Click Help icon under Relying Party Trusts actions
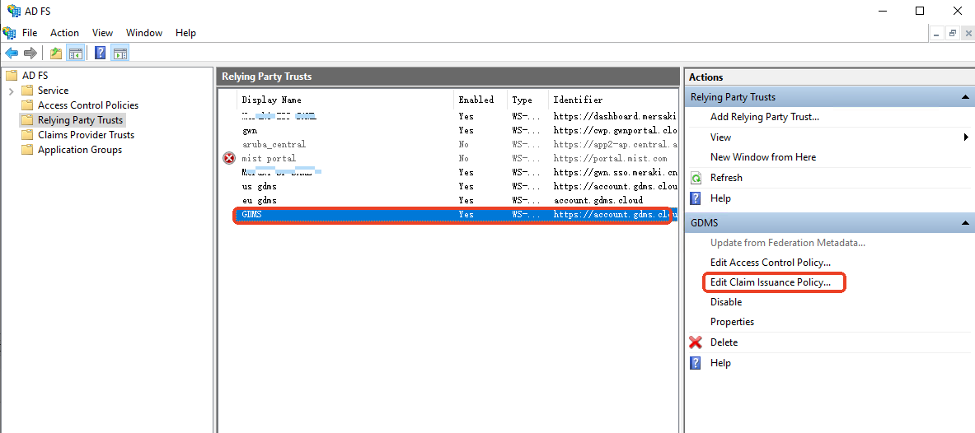 pos(696,198)
